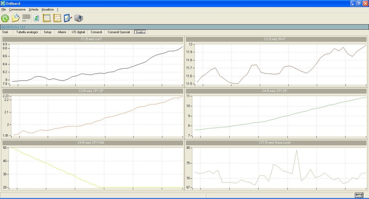This screenshot has height=199, width=369.
Task: Open the starred folder toolbar icon
Action: tap(15, 18)
